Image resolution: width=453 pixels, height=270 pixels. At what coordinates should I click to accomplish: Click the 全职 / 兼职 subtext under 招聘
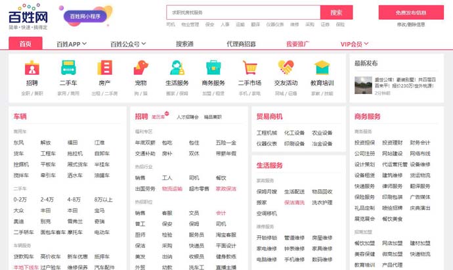[x=32, y=93]
